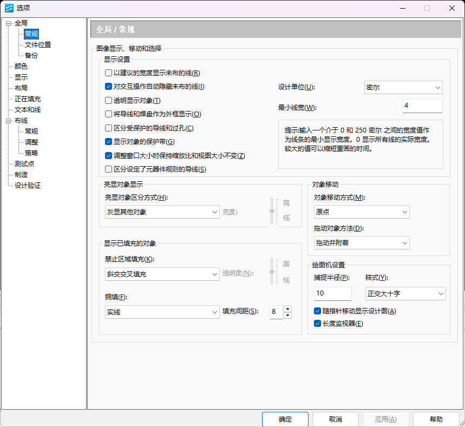465x427 pixels.
Task: Open 拖动对象方法 dropdown
Action: pos(361,243)
